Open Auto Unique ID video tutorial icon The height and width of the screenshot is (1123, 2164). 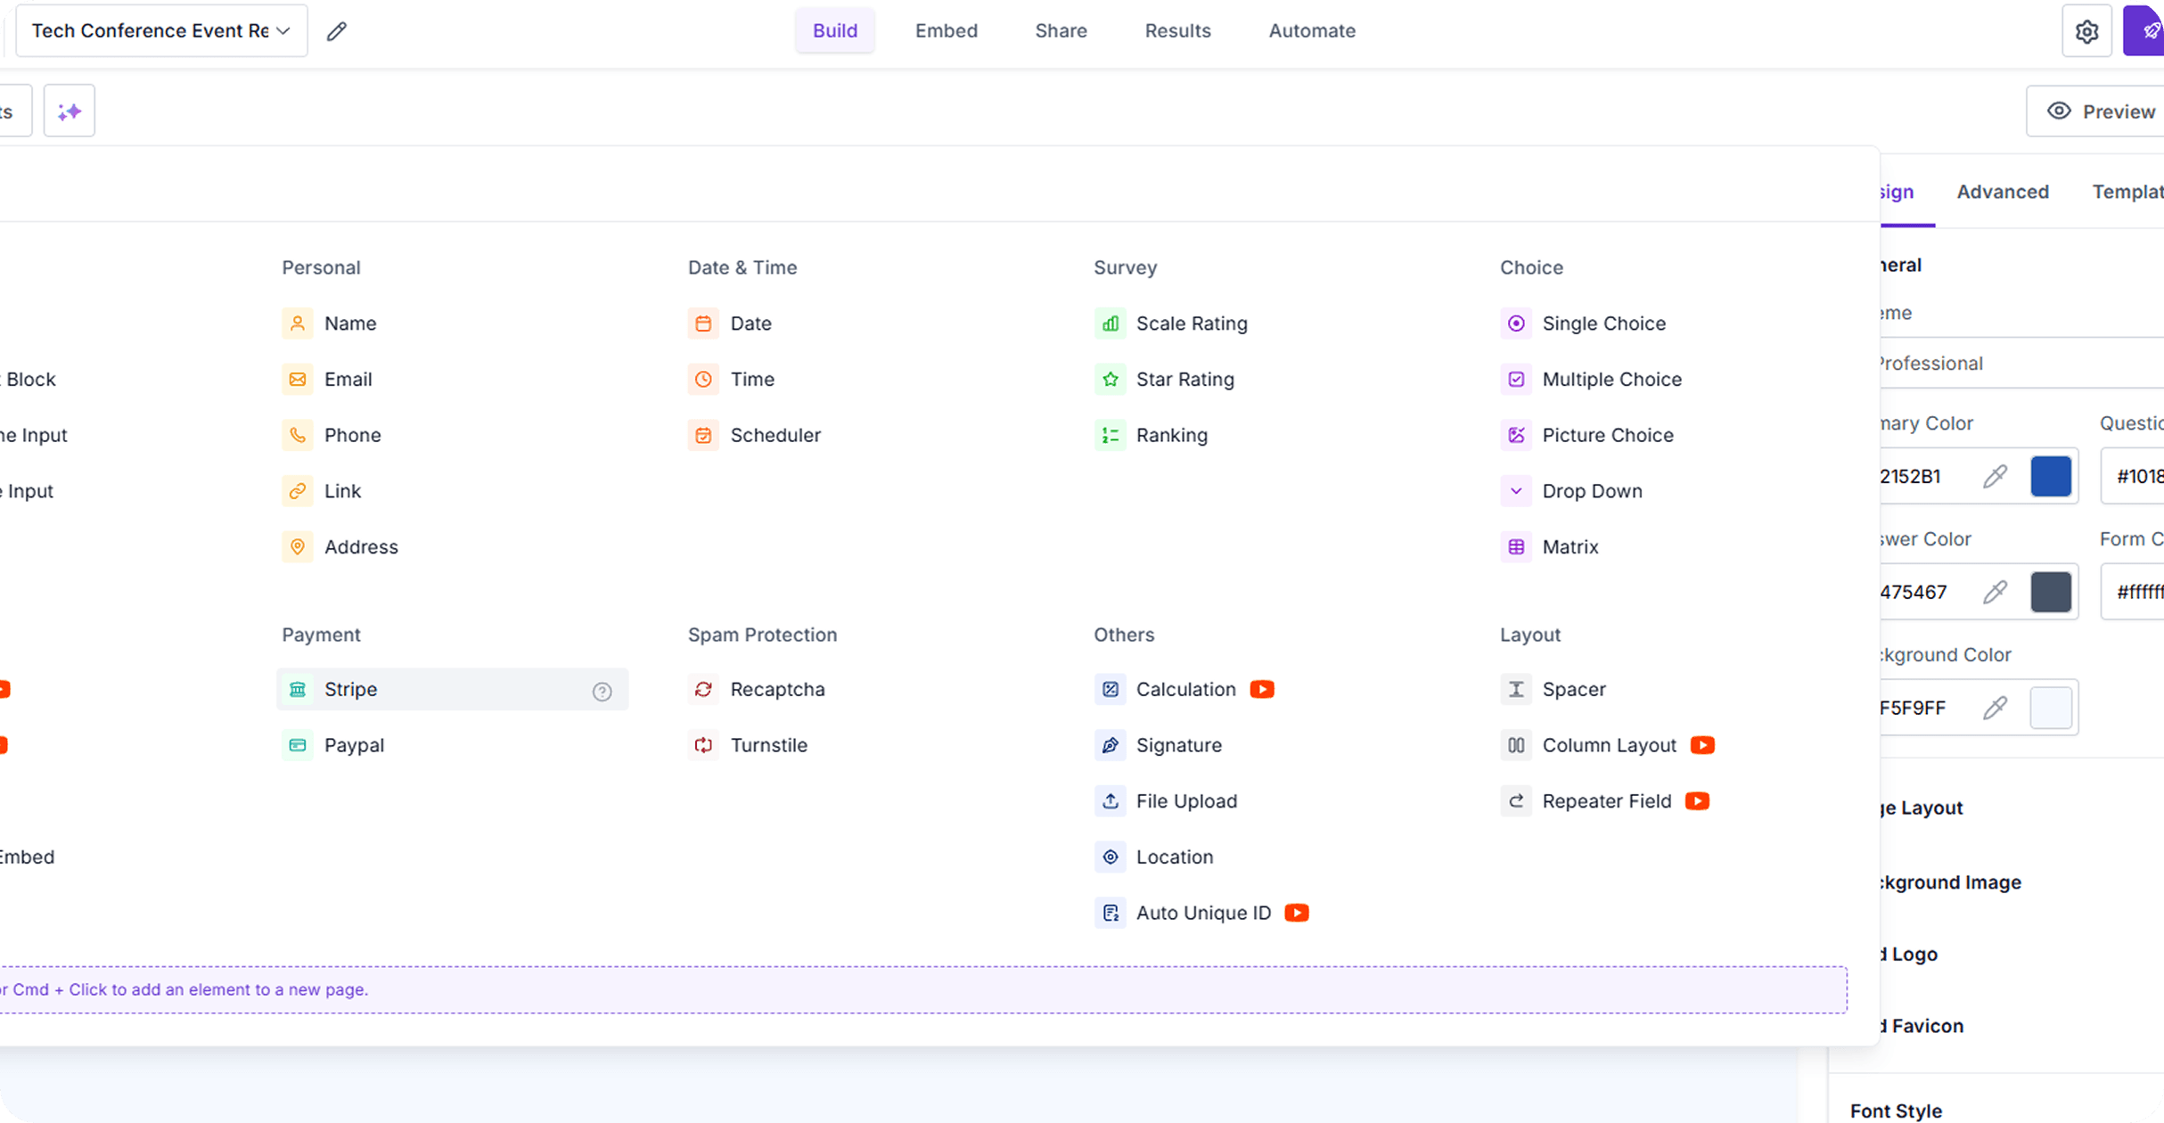point(1297,913)
